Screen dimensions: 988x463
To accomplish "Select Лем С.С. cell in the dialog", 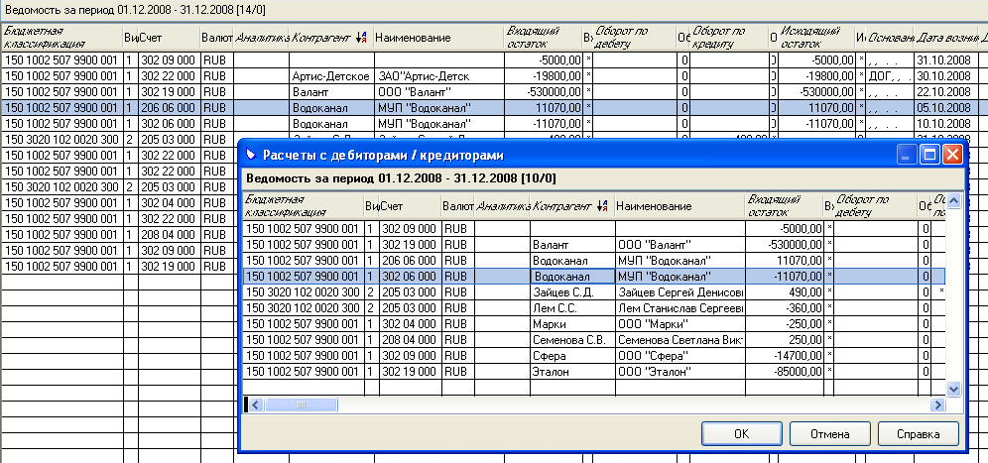I will [572, 308].
